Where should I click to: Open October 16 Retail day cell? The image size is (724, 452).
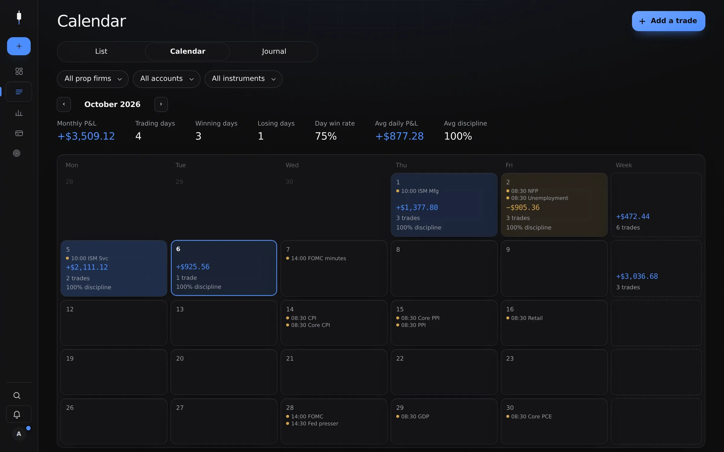pyautogui.click(x=554, y=323)
